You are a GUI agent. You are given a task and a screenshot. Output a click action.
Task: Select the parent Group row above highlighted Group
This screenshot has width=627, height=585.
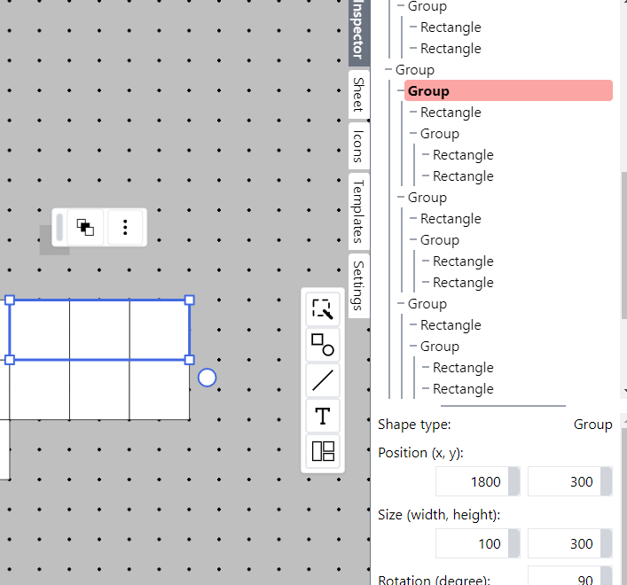pyautogui.click(x=415, y=69)
